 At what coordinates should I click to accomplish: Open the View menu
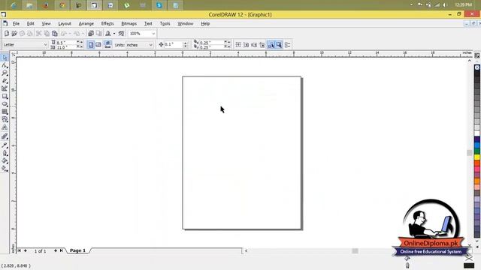[x=46, y=23]
